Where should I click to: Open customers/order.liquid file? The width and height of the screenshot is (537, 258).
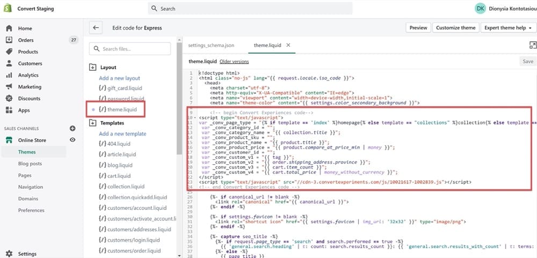point(129,251)
